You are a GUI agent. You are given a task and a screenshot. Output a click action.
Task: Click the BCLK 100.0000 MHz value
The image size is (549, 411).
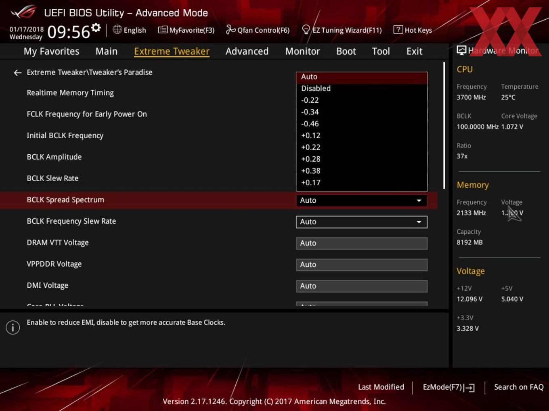[x=478, y=127]
